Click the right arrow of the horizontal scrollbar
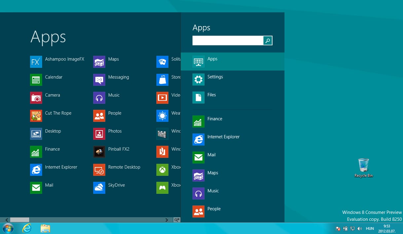This screenshot has height=234, width=403. (167, 220)
